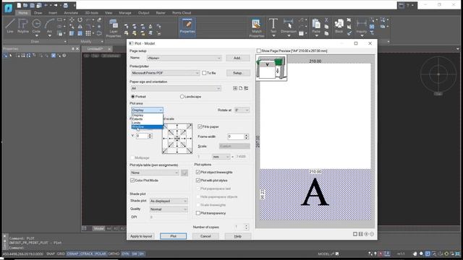Click the Frame width input field
463x260 pixels.
coord(236,136)
